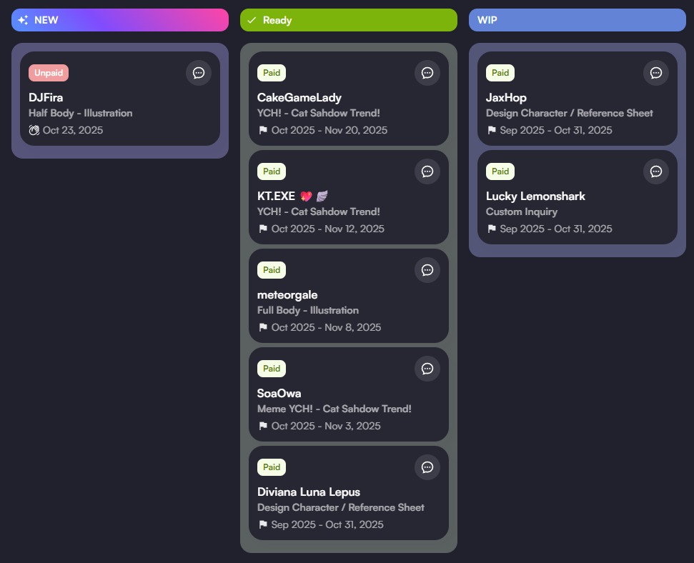Viewport: 694px width, 563px height.
Task: Open the Diviana Luna Lepus client name
Action: pos(309,492)
